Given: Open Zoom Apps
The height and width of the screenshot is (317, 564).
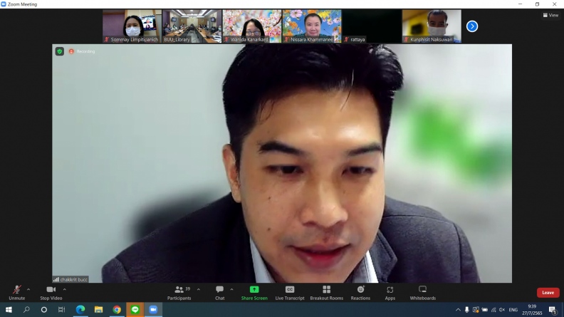Looking at the screenshot, I should click(x=390, y=292).
